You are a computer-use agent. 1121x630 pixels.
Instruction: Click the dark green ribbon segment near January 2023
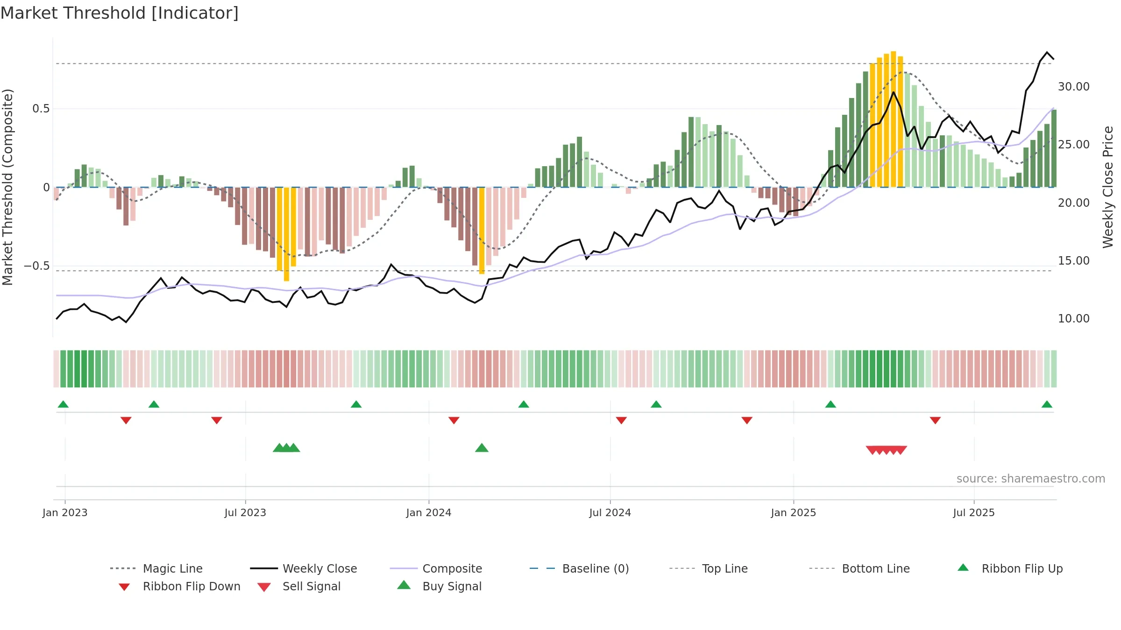click(84, 369)
